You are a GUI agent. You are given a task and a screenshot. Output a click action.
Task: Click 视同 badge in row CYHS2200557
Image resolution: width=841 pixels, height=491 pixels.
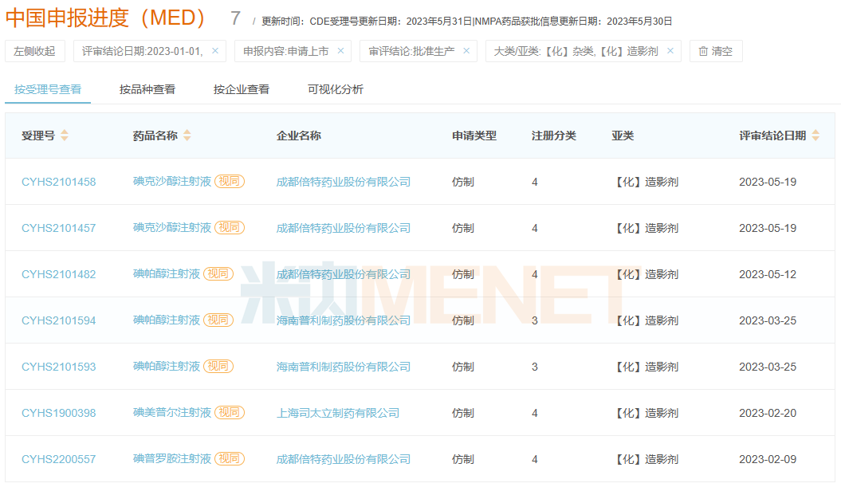[230, 459]
